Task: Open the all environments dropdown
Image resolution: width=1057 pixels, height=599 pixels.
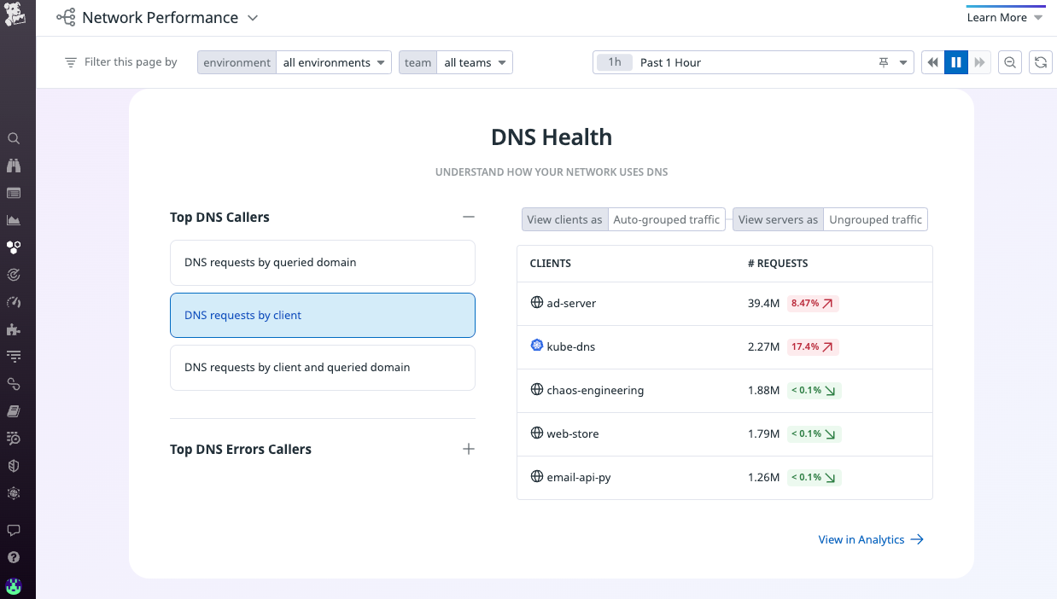Action: pyautogui.click(x=334, y=61)
